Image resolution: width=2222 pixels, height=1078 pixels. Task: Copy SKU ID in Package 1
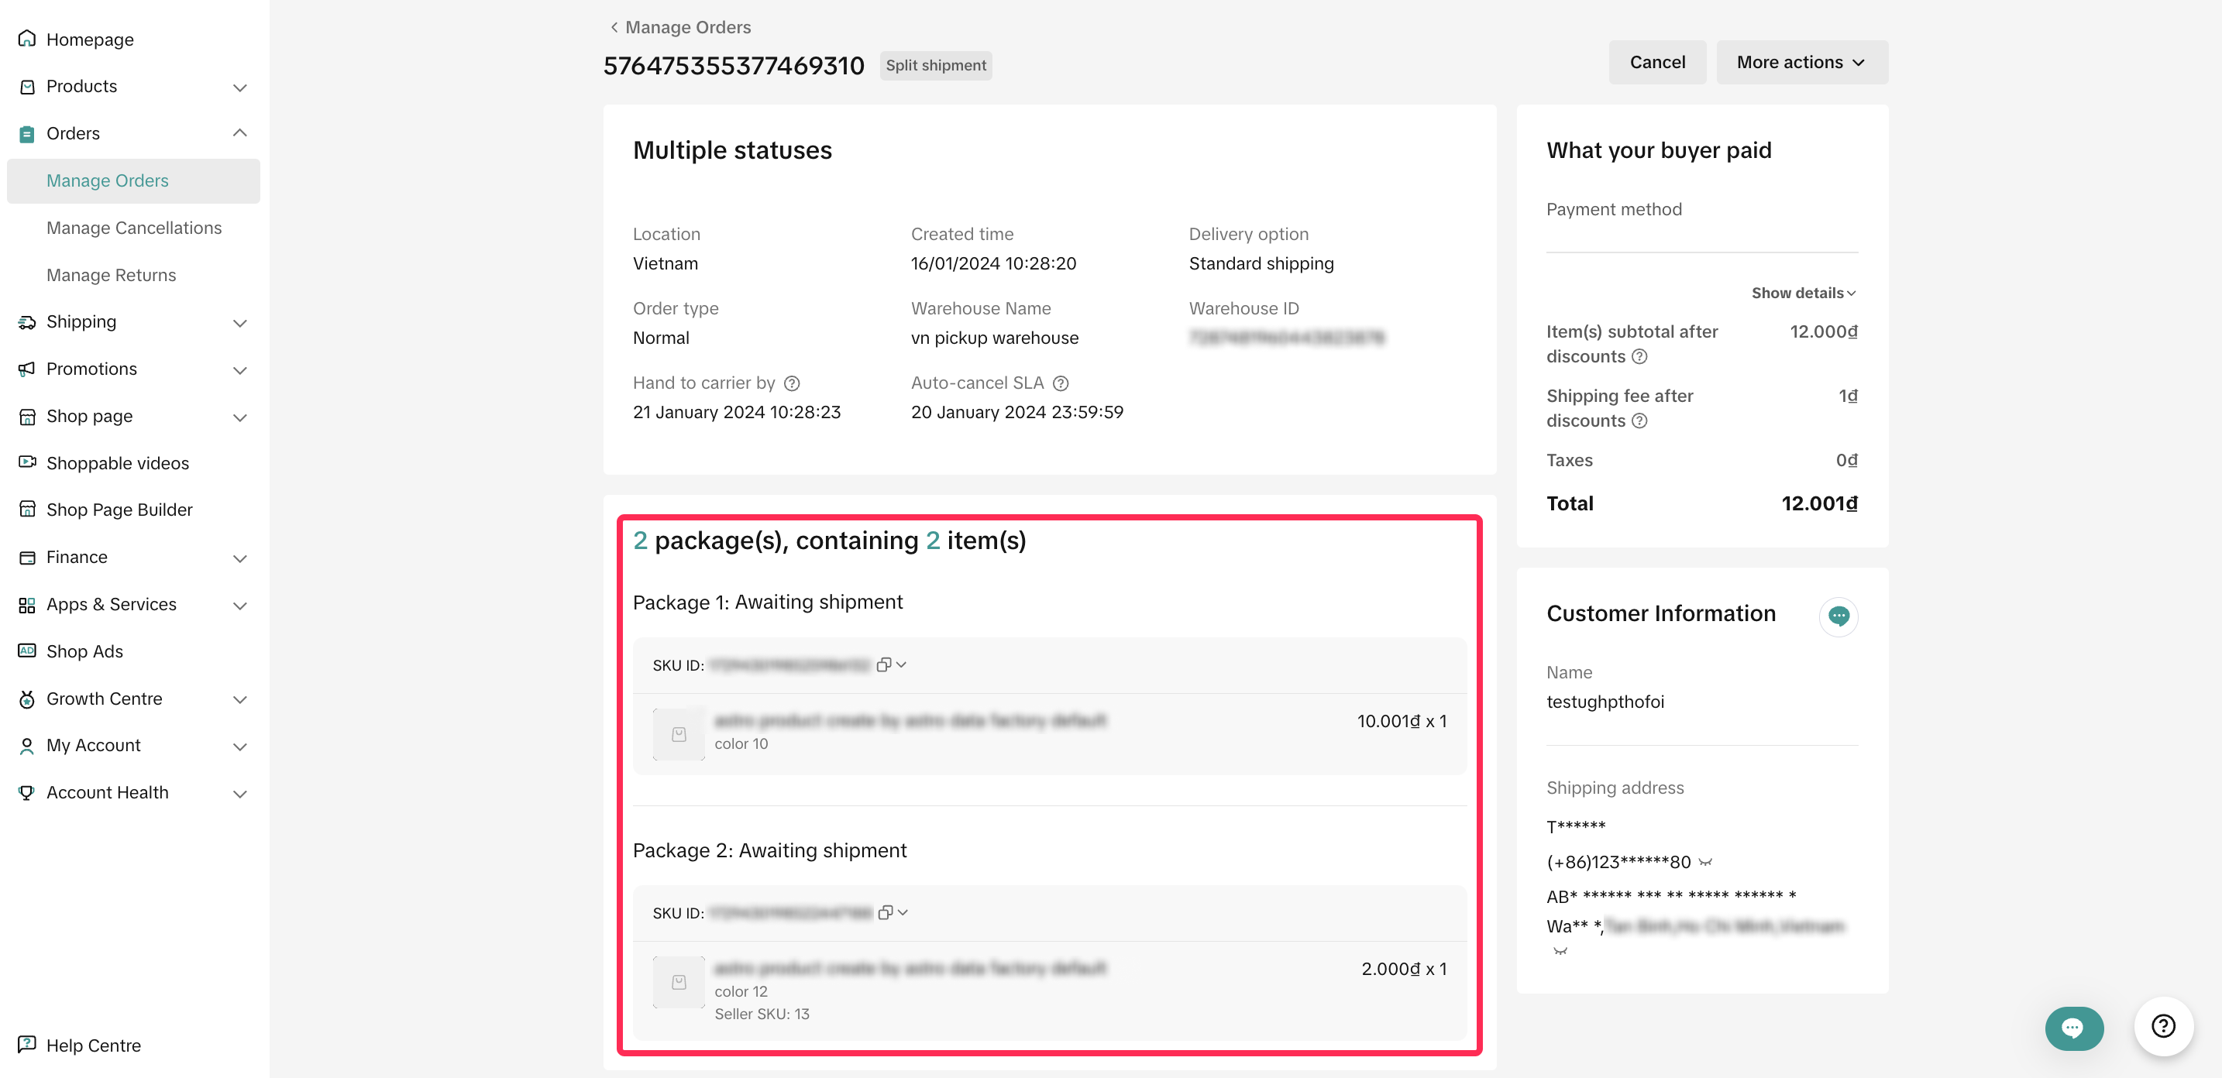click(x=883, y=665)
